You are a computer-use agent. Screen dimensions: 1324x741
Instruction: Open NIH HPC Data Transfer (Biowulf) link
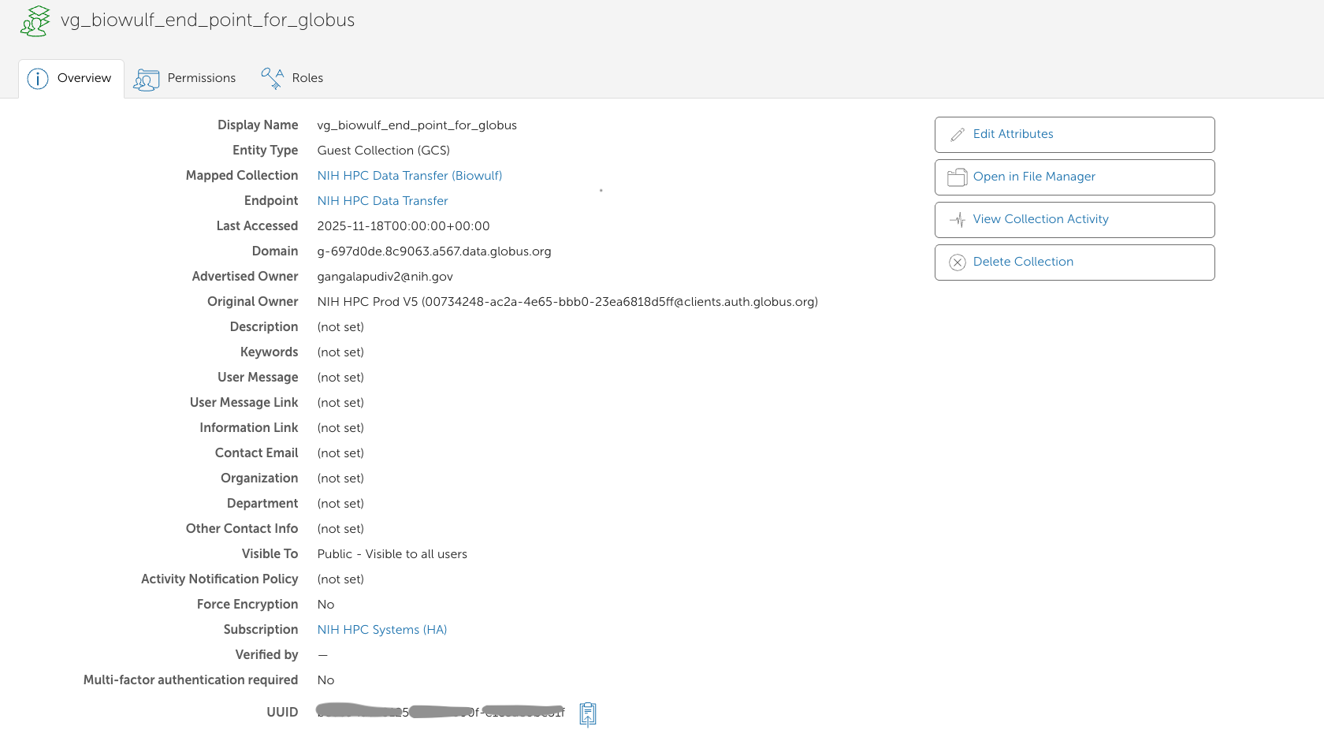[409, 176]
